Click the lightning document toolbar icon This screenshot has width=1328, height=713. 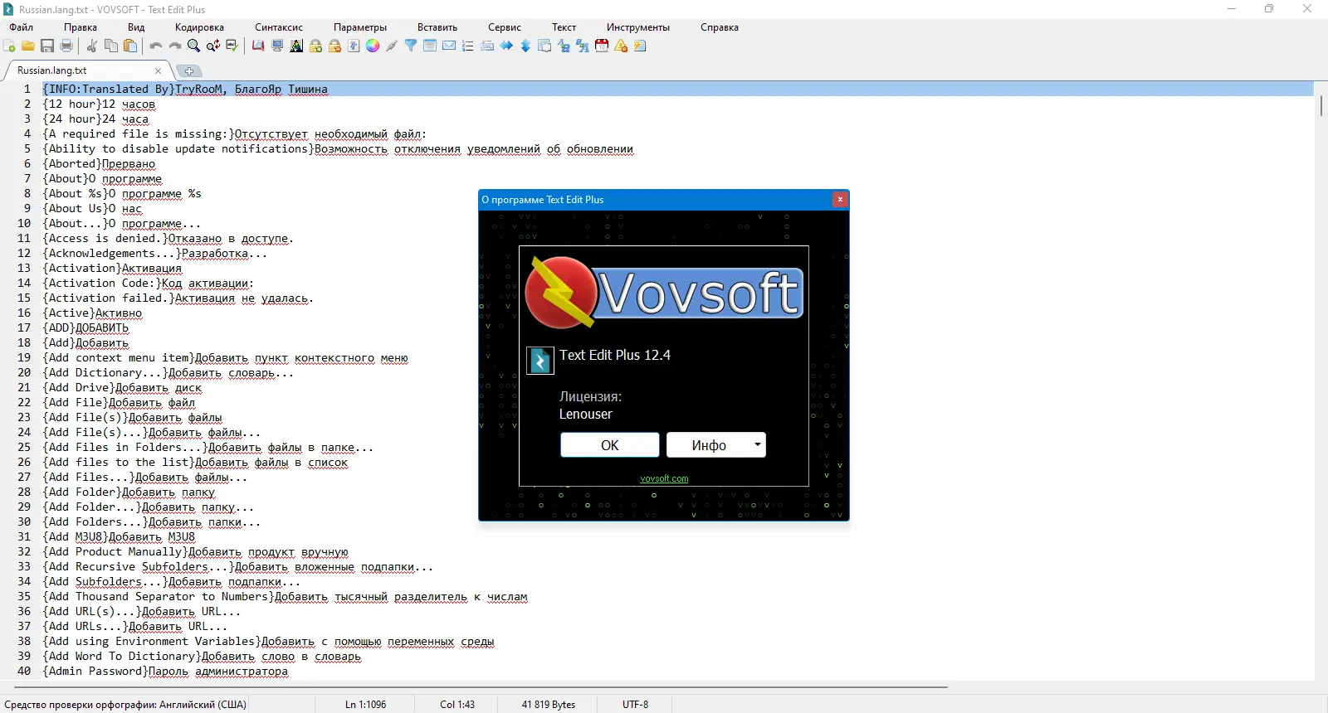tap(640, 46)
